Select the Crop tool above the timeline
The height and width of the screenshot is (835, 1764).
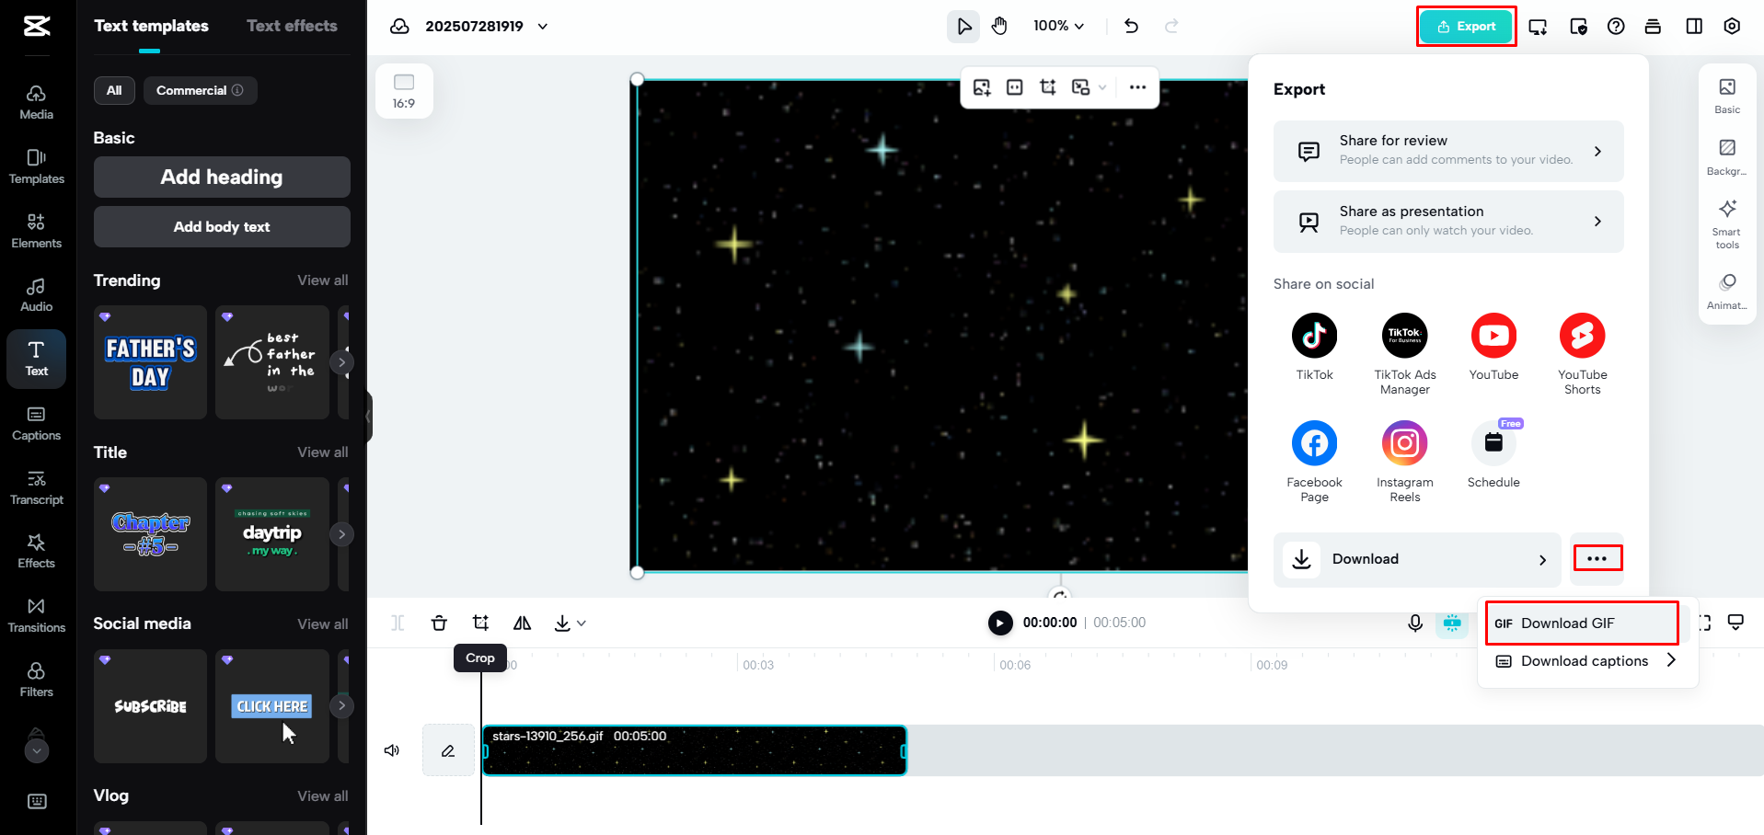tap(479, 623)
